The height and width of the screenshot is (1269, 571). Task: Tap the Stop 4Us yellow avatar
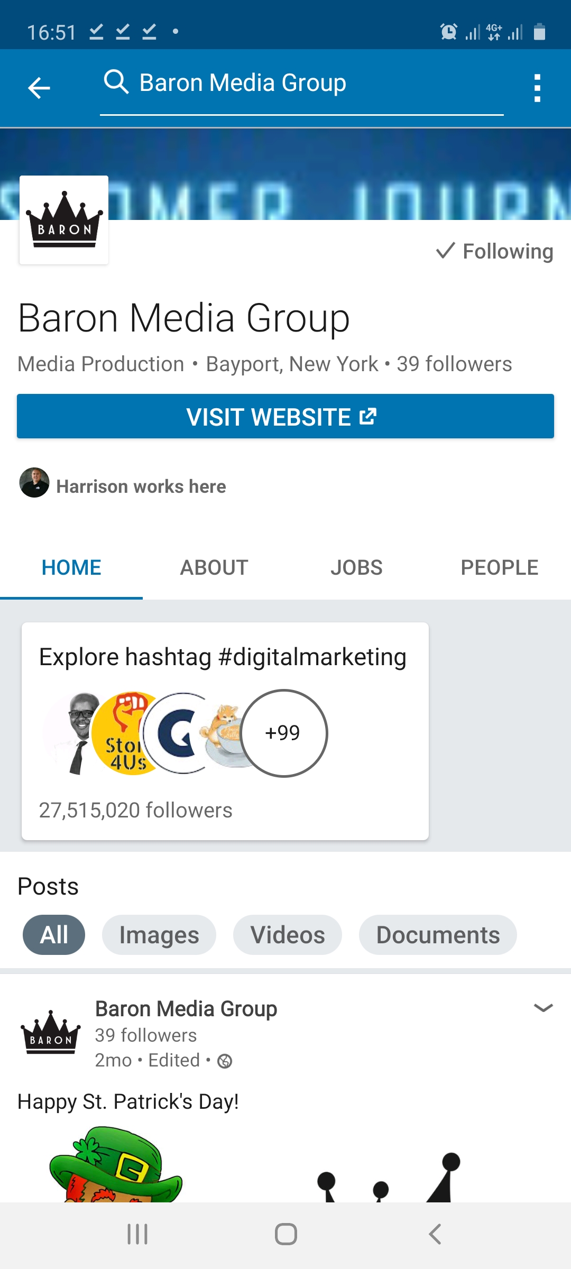(124, 733)
